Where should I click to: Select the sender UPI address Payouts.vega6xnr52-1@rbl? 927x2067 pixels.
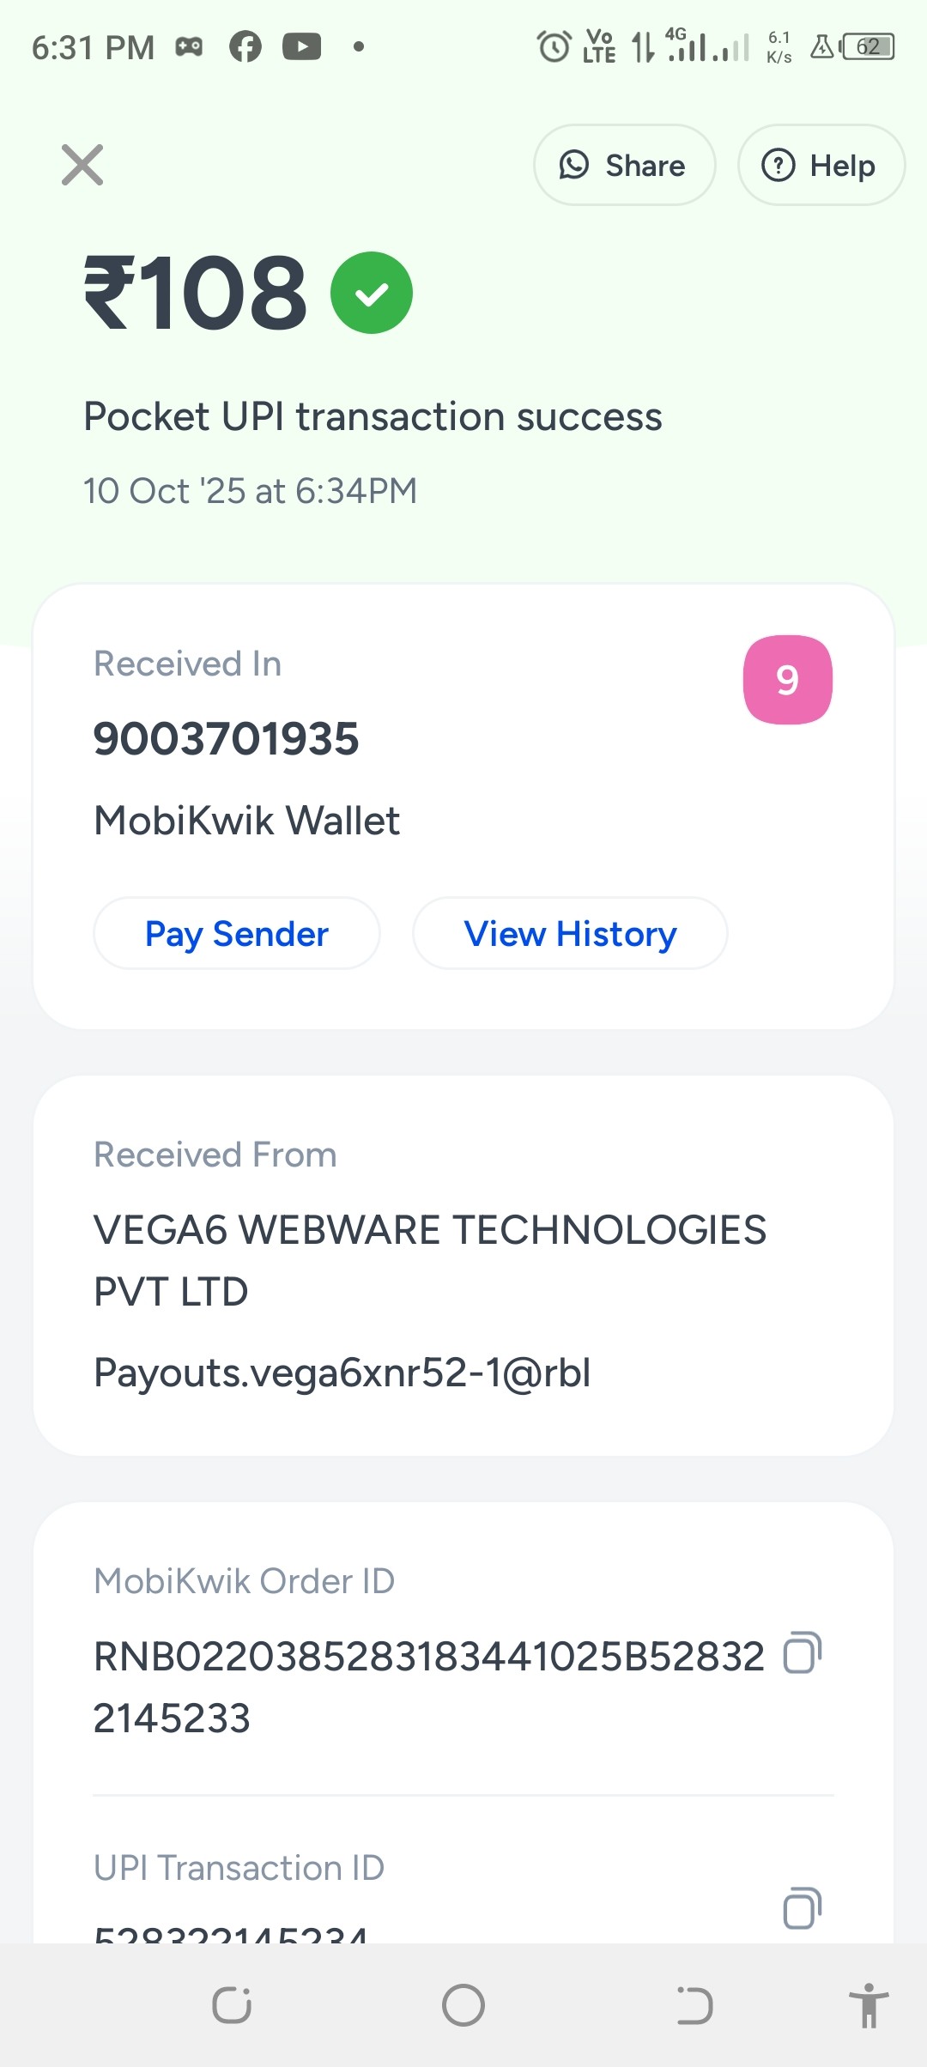(x=342, y=1373)
